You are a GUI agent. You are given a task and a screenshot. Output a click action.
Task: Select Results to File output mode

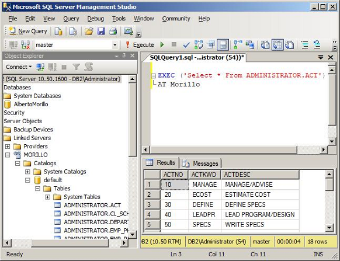point(290,45)
